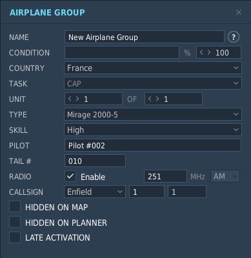Increase condition percent with right arrow
The height and width of the screenshot is (258, 251).
209,52
